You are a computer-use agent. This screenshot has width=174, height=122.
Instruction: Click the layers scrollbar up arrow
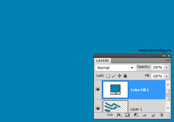pyautogui.click(x=168, y=85)
